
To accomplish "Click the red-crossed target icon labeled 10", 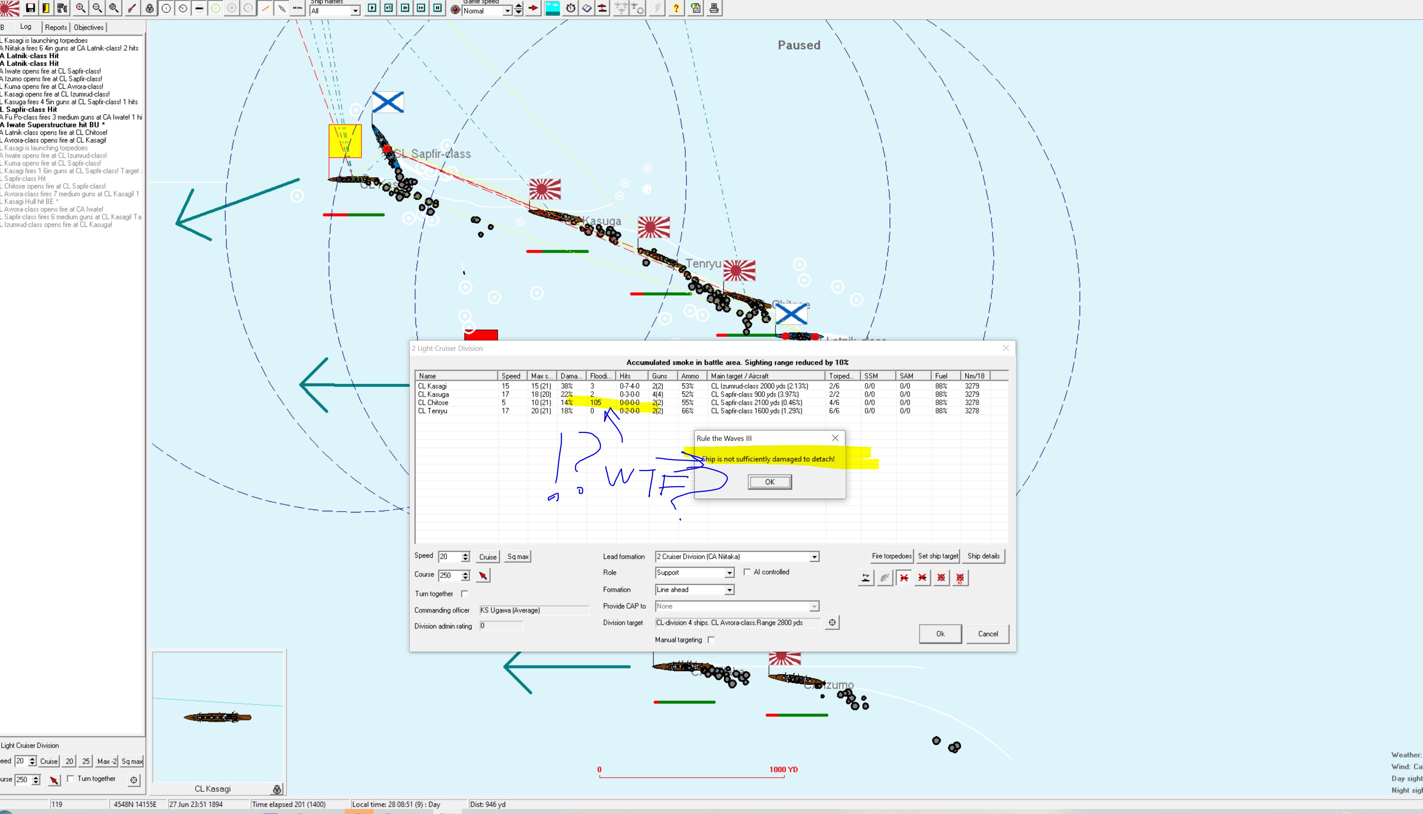I will click(x=960, y=578).
